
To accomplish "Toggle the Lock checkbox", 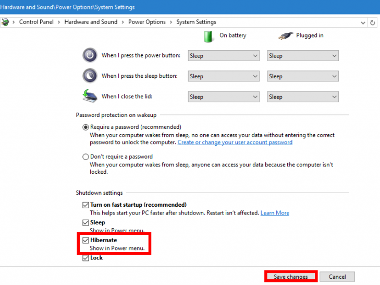I will pyautogui.click(x=85, y=258).
